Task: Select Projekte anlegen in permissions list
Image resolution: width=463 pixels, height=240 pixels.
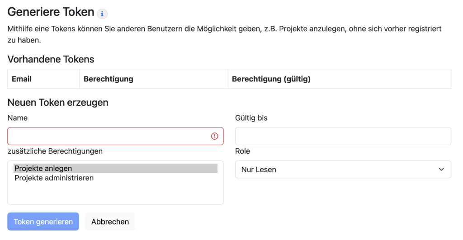Action: (x=43, y=169)
